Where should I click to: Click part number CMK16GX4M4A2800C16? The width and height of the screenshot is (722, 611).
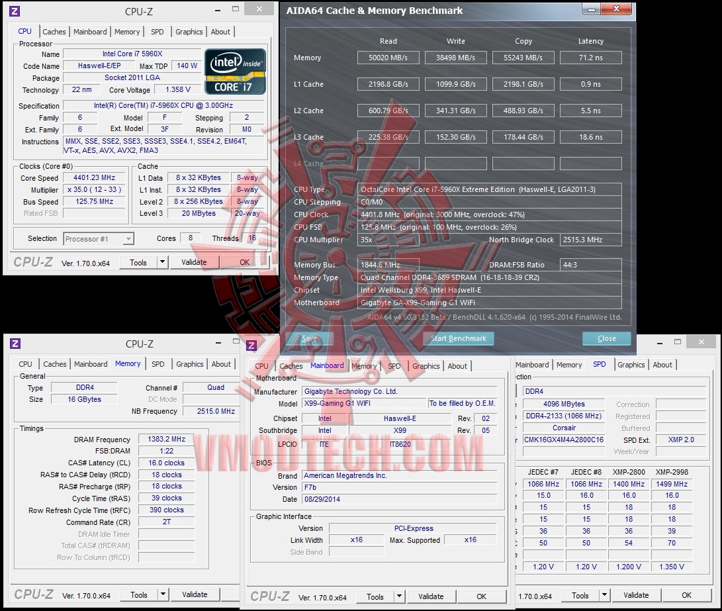(x=564, y=440)
